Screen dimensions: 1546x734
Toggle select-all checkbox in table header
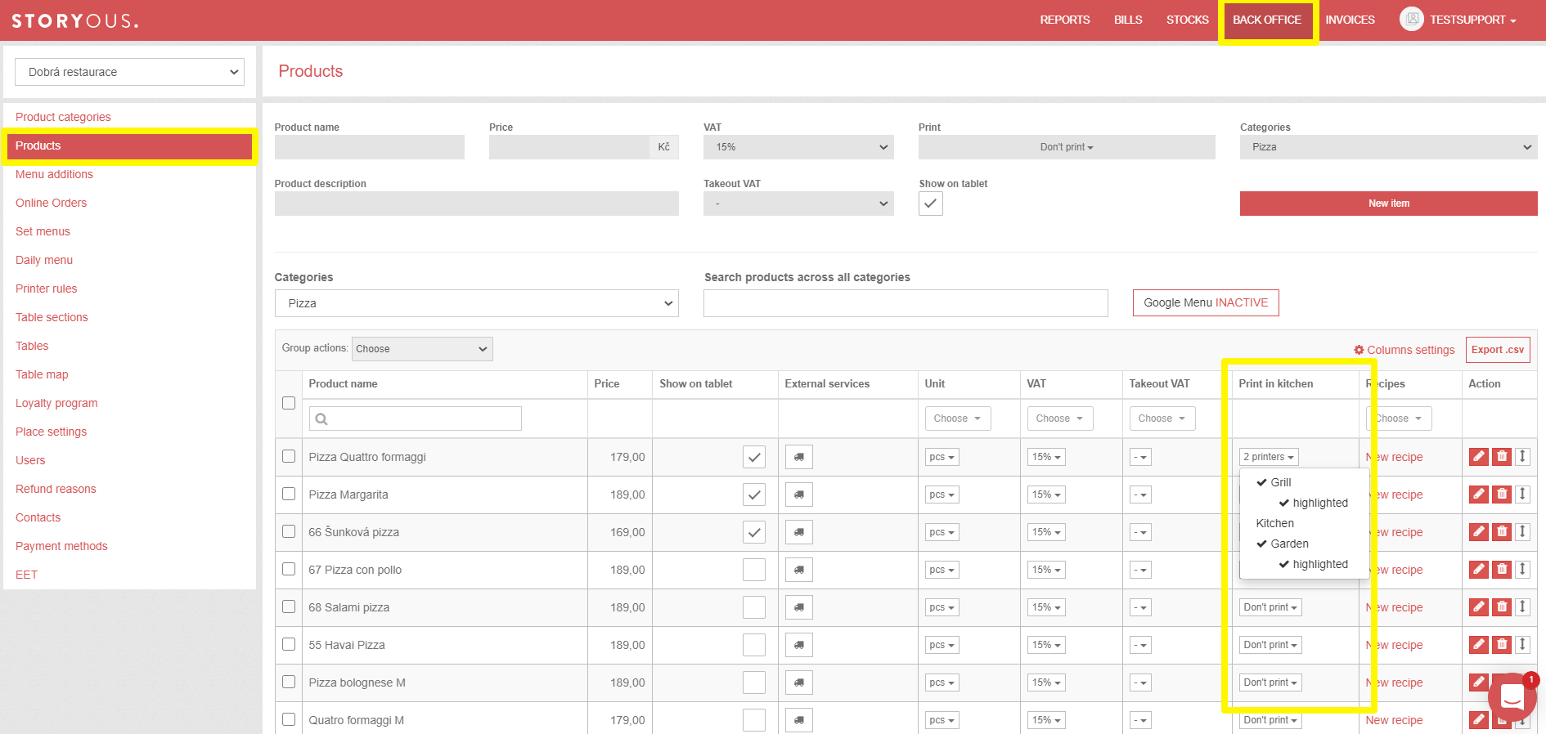point(289,403)
